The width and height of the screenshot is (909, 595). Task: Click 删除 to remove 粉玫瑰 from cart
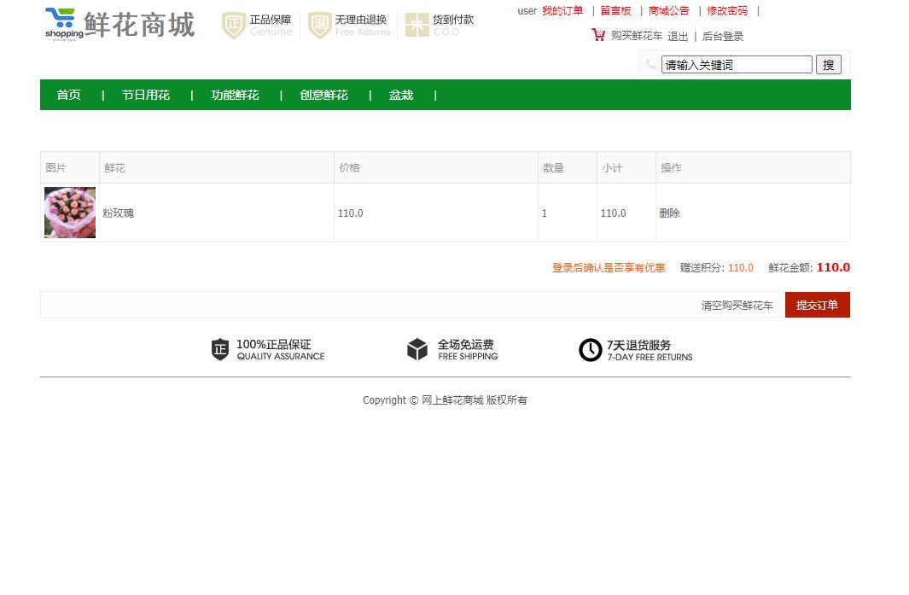click(669, 213)
